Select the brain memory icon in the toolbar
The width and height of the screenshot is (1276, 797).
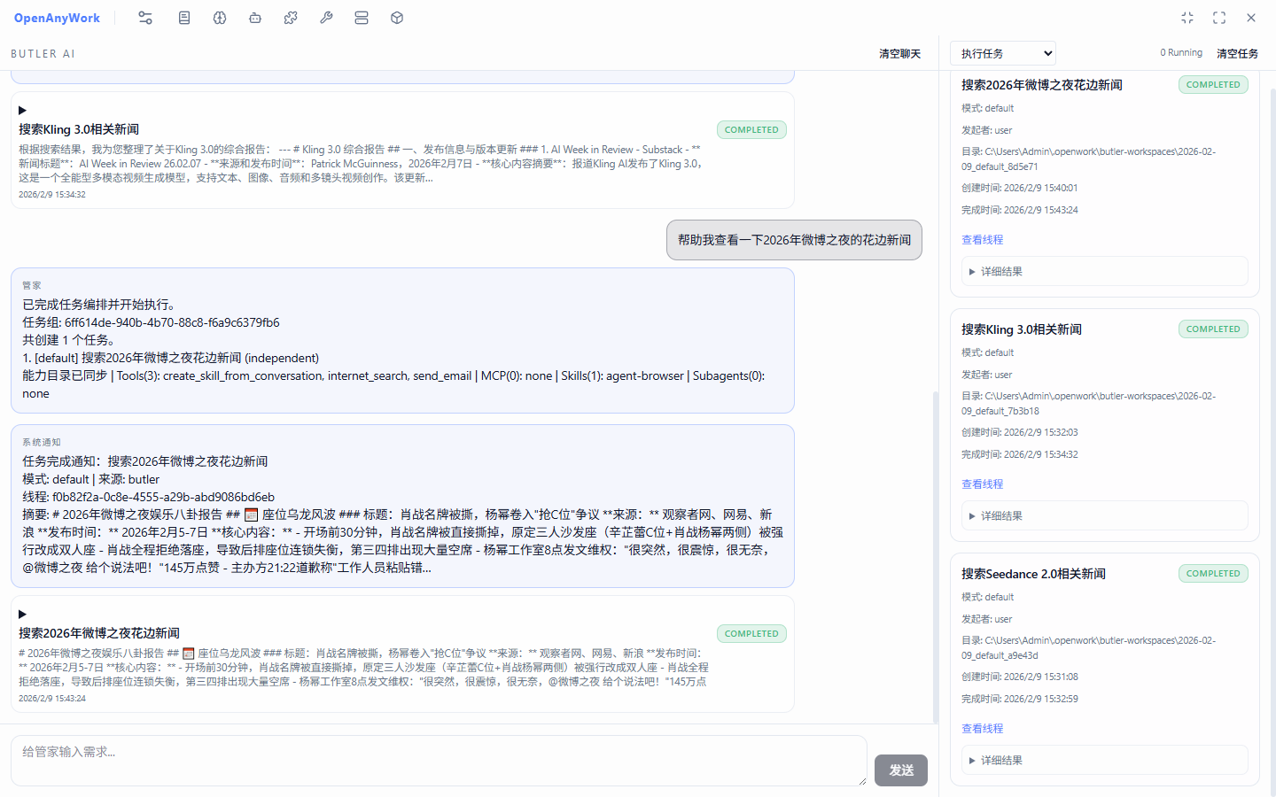219,17
